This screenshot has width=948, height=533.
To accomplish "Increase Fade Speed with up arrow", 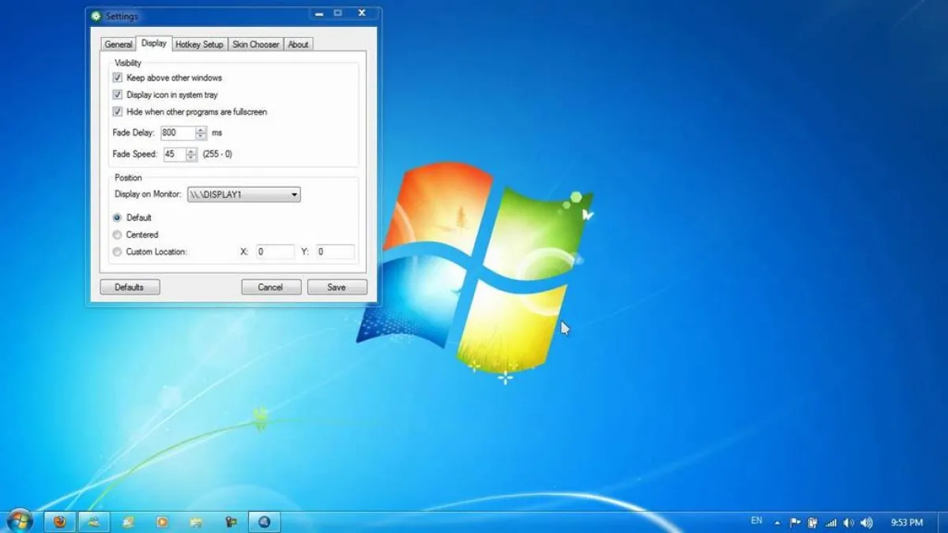I will click(x=191, y=151).
